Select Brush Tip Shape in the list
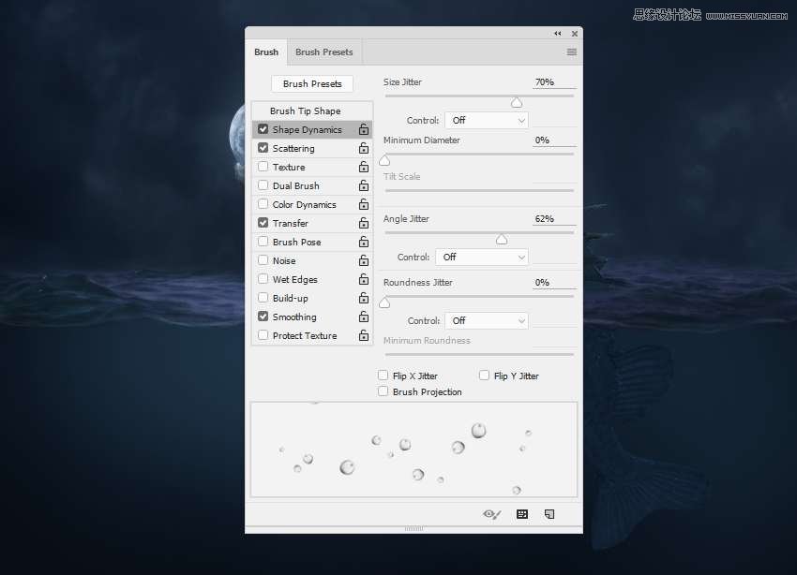 305,111
